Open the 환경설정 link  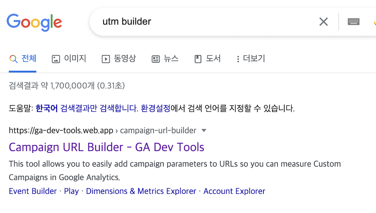(156, 108)
